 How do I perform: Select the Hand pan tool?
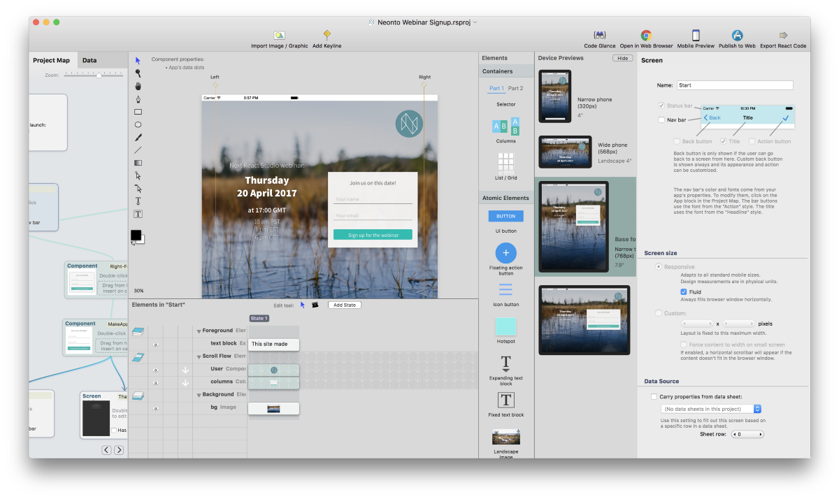(x=138, y=86)
